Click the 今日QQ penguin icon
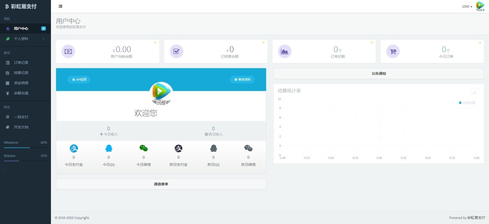This screenshot has width=489, height=224. tap(109, 149)
